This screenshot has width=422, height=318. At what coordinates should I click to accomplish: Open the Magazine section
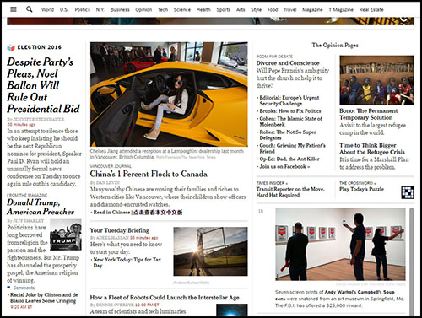312,9
